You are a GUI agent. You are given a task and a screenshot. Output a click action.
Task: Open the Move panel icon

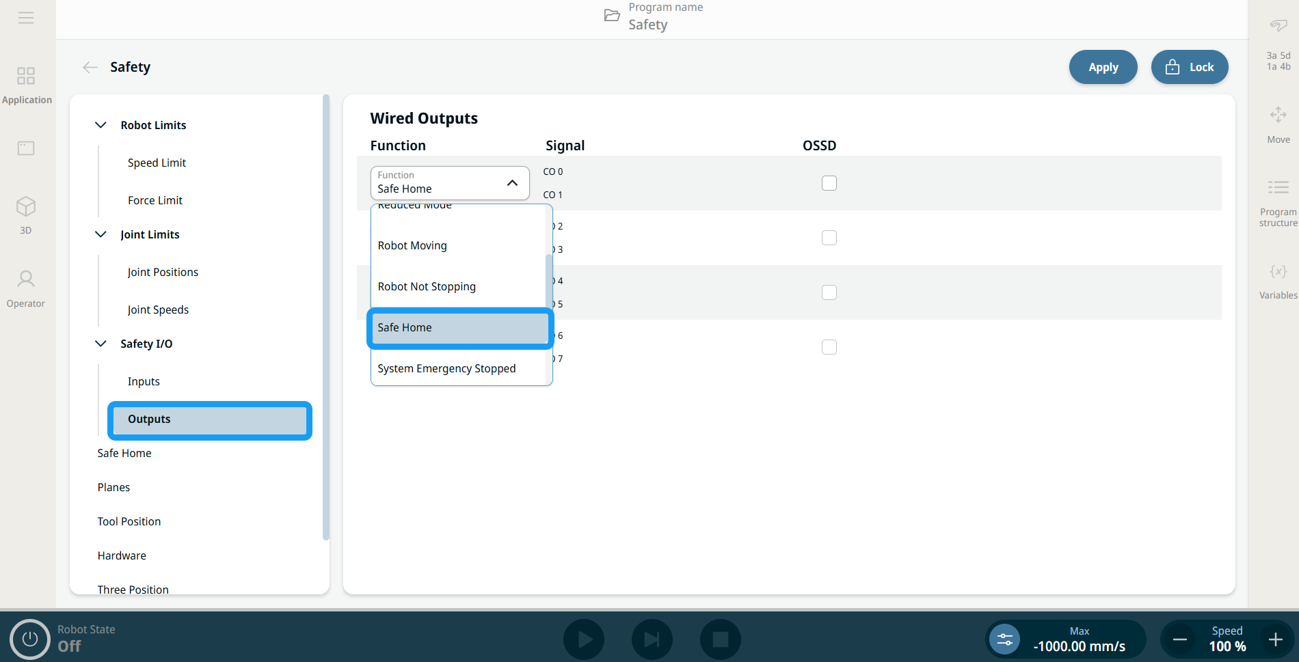coord(1278,115)
